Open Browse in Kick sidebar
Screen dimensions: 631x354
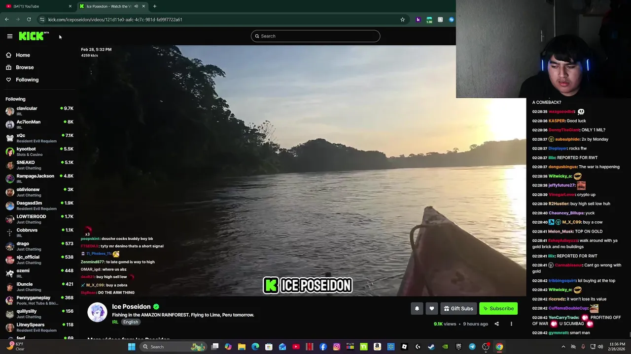[x=25, y=67]
